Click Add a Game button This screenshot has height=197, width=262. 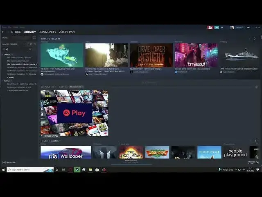[9, 163]
